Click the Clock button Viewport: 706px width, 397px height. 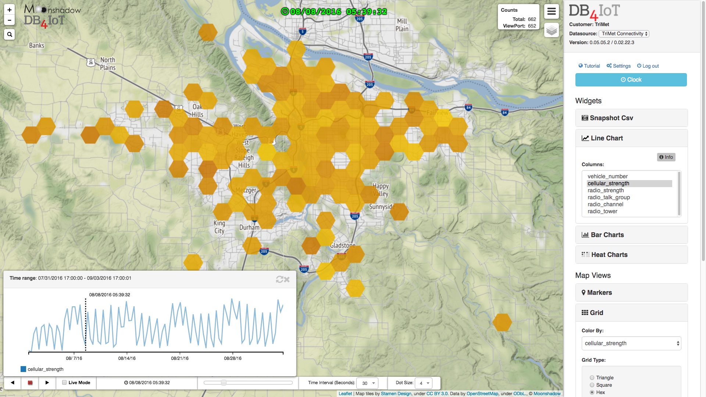(x=631, y=80)
